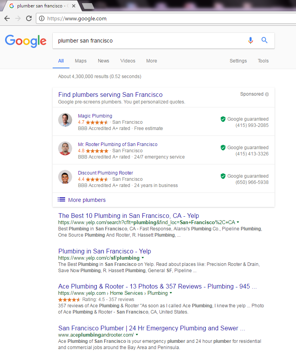Click the More plumbers list icon

61,200
